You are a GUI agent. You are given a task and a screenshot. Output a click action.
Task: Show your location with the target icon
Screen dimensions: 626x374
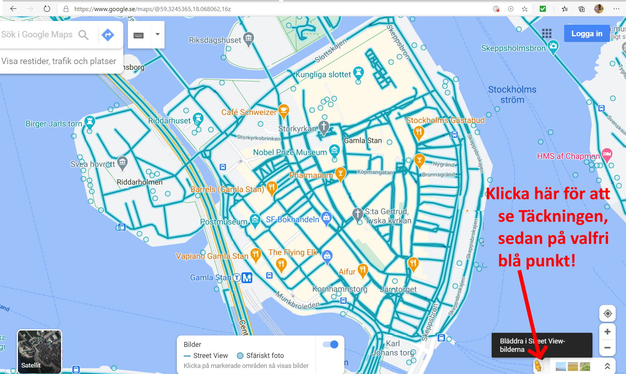coord(608,314)
